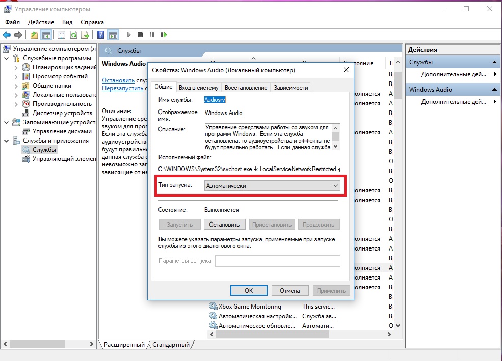Screen dimensions: 502x361
Task: Open Дополнительные действия under Службы
Action: coord(454,74)
